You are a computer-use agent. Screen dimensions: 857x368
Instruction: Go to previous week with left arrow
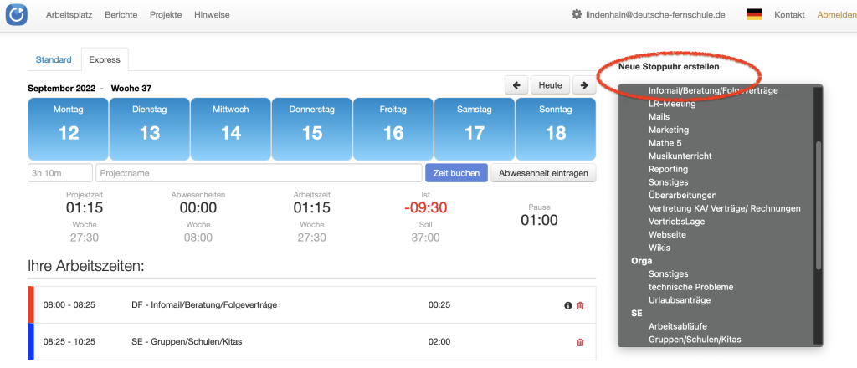(x=516, y=85)
